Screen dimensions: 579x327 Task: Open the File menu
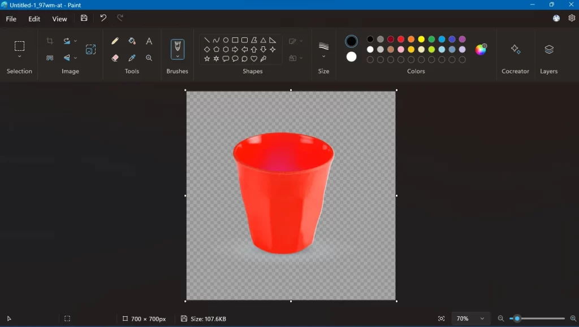(x=11, y=19)
